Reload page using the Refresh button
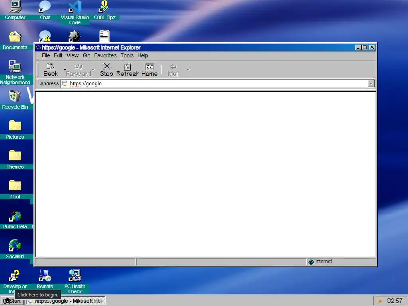 (x=127, y=70)
